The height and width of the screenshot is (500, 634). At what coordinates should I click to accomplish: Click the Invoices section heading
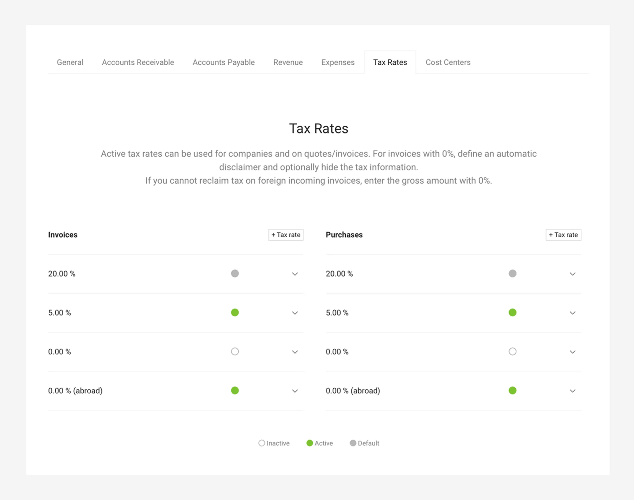point(63,235)
